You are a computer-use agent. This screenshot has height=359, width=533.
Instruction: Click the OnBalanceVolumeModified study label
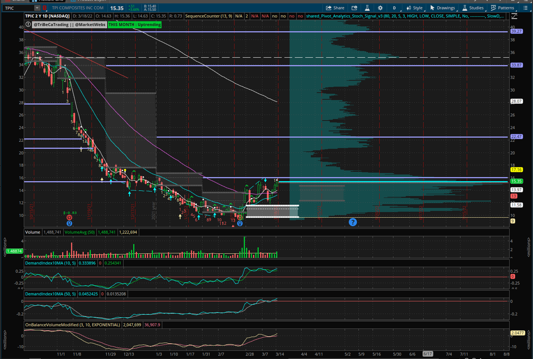pyautogui.click(x=72, y=325)
